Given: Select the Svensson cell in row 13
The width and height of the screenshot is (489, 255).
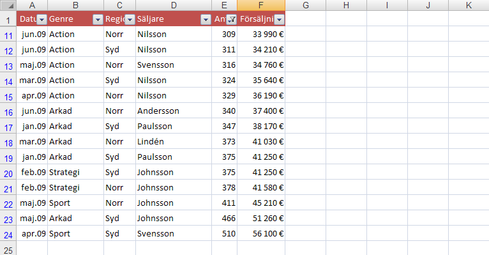Looking at the screenshot, I should (174, 65).
